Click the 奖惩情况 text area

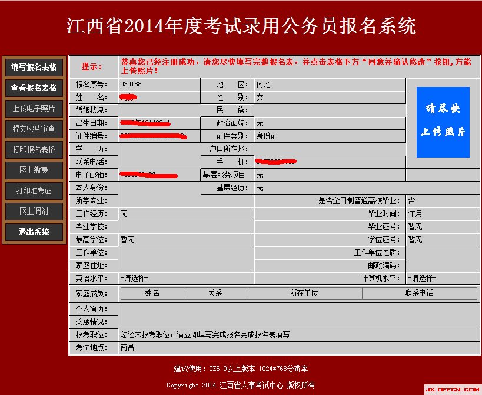click(298, 322)
